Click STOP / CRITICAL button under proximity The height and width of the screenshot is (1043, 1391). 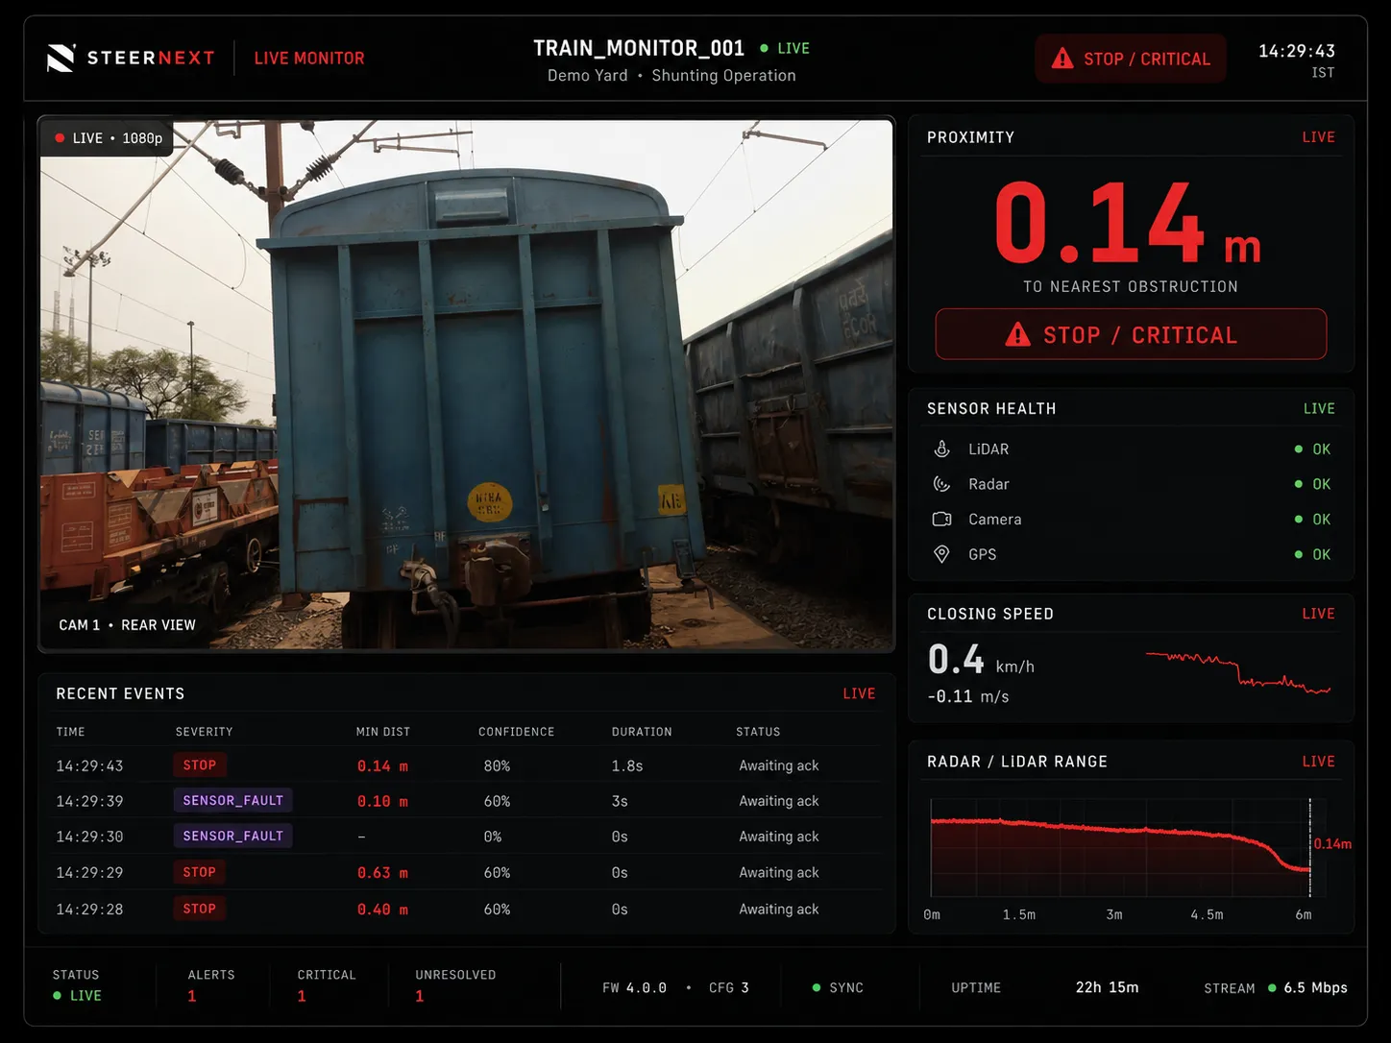click(x=1131, y=334)
